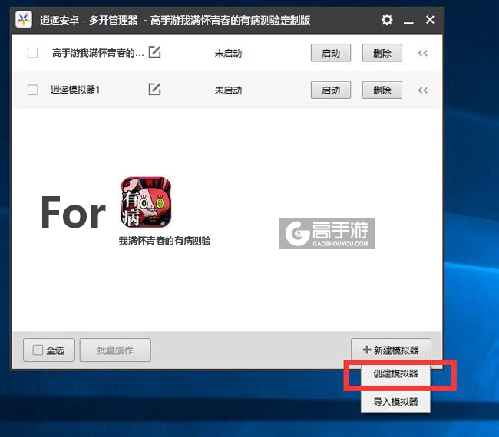Image resolution: width=499 pixels, height=437 pixels.
Task: Expand options chevron for 逍遥模拟器1 row
Action: tap(423, 90)
